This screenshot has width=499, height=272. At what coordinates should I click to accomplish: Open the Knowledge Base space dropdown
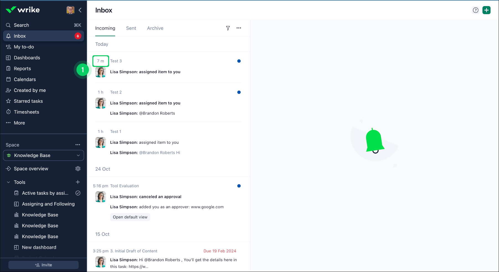78,155
